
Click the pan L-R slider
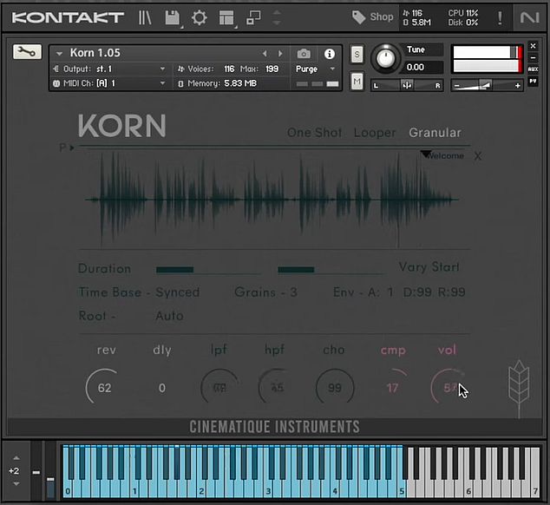(x=407, y=85)
